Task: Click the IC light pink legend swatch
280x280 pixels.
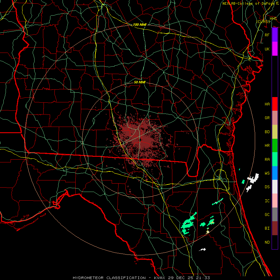Action: [275, 201]
